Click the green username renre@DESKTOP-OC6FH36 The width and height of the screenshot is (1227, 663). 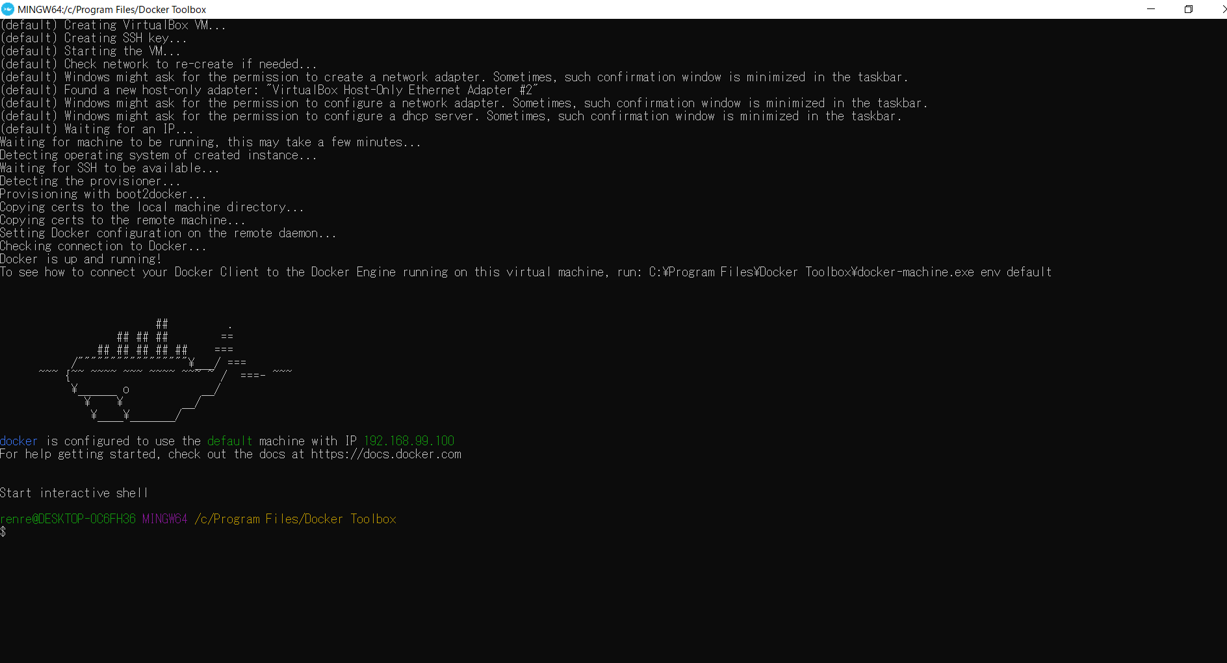pos(68,519)
